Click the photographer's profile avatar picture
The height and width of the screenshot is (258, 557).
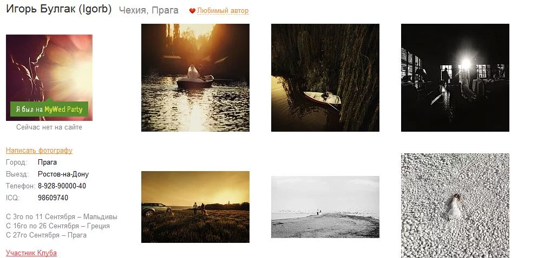pyautogui.click(x=49, y=78)
